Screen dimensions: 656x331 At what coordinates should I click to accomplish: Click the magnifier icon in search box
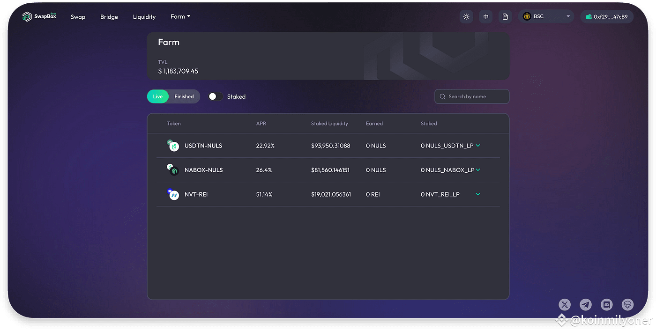tap(442, 96)
